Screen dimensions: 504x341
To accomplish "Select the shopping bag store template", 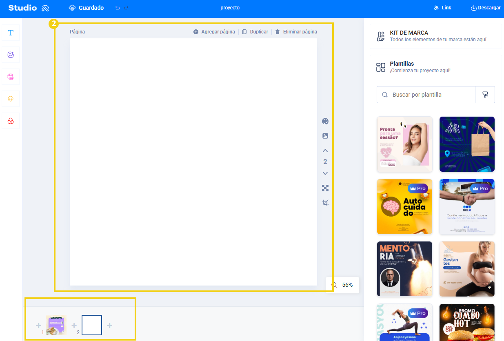I will (x=467, y=144).
